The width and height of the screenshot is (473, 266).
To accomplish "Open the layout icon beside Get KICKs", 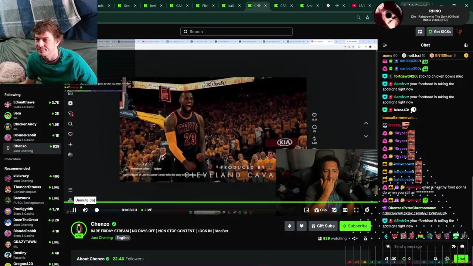I will (420, 32).
